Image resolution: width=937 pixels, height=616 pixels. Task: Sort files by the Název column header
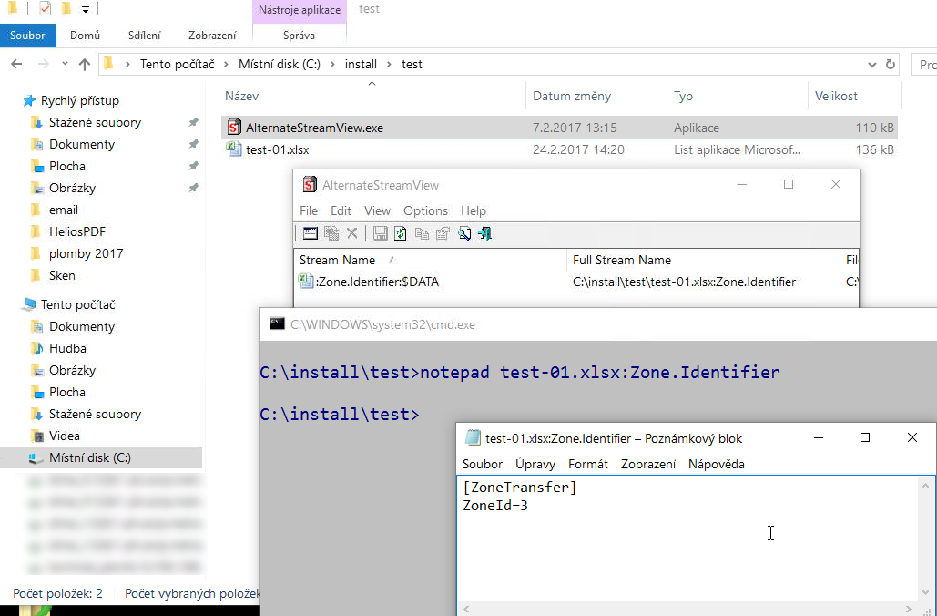(x=373, y=96)
